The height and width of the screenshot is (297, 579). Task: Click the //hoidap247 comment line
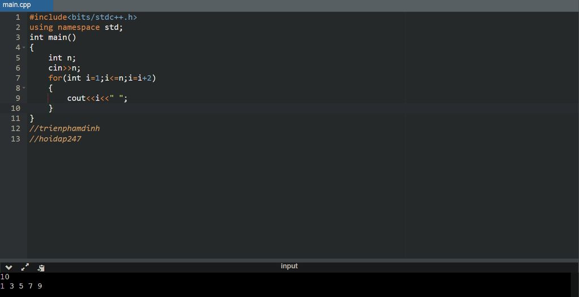pyautogui.click(x=55, y=139)
